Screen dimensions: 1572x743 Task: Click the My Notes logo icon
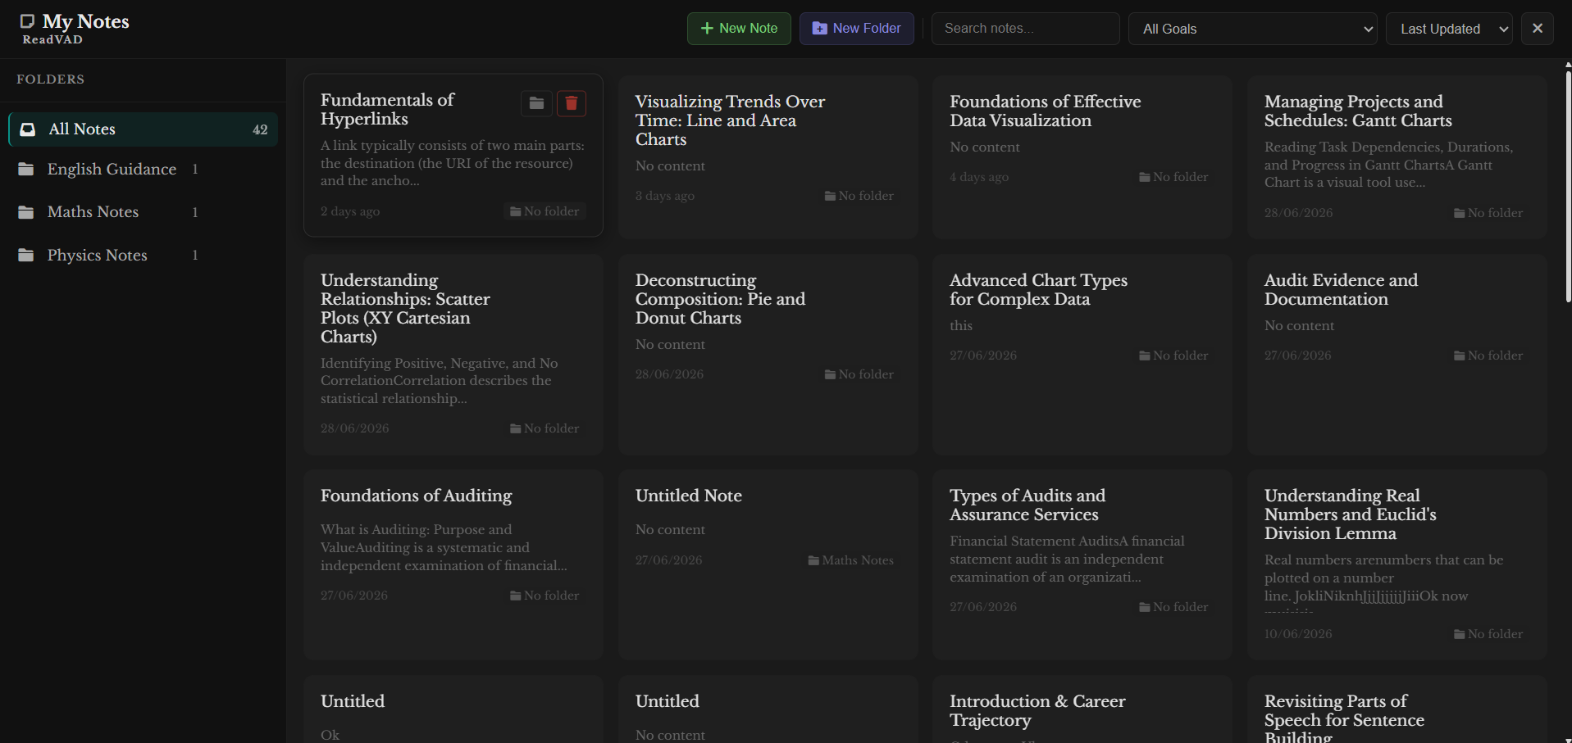click(x=27, y=21)
